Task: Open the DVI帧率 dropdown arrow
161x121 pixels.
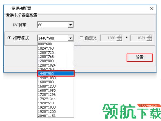Action: (x=71, y=25)
